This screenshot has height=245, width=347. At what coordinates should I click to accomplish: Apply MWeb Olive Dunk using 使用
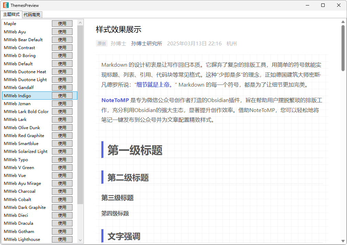[x=62, y=128]
